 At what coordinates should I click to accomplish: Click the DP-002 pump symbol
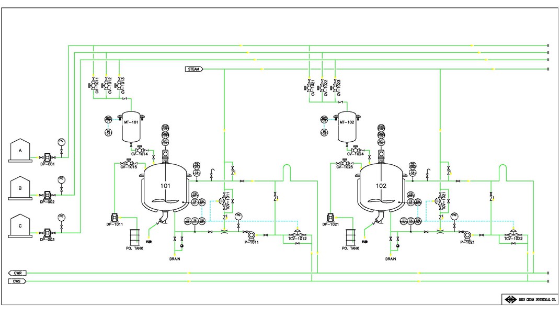47,194
